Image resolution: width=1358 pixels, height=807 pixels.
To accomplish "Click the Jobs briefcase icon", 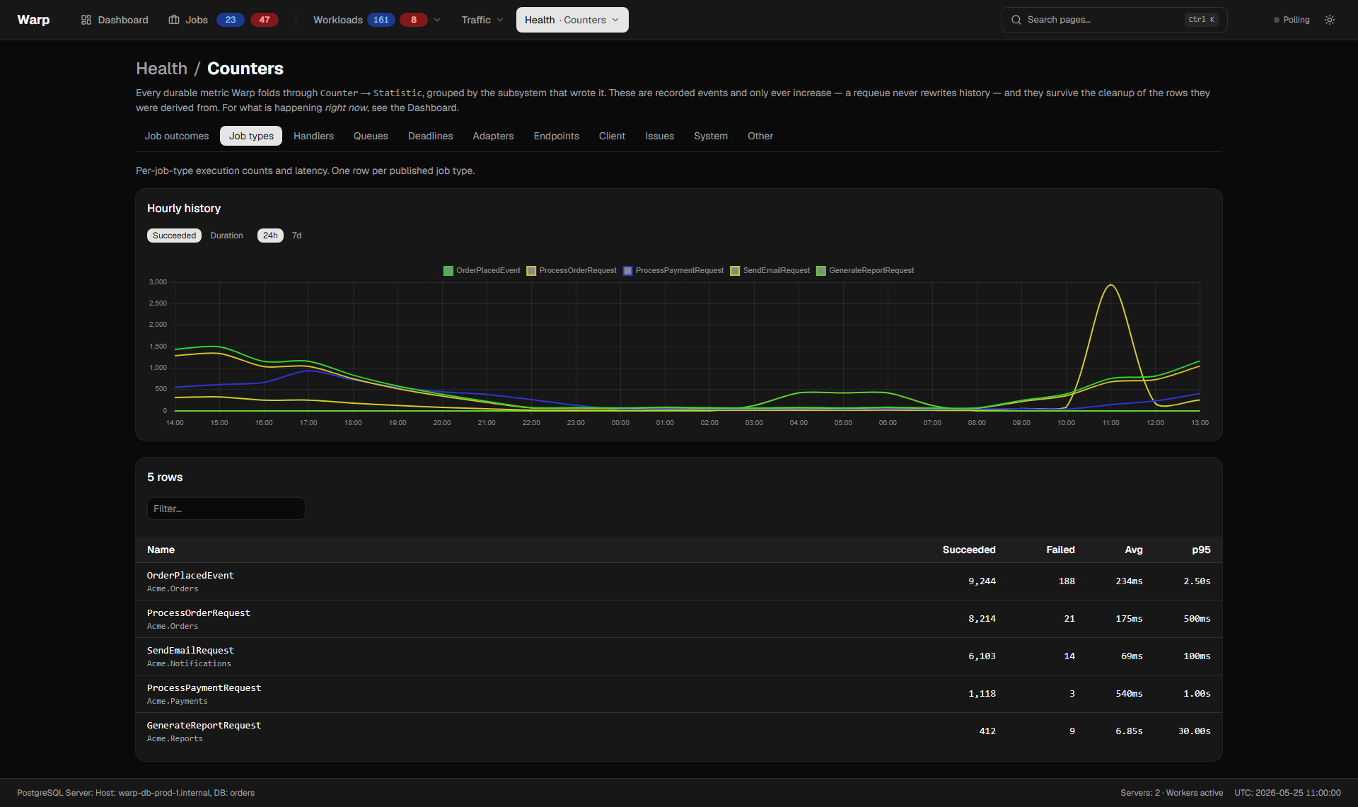I will [x=174, y=20].
